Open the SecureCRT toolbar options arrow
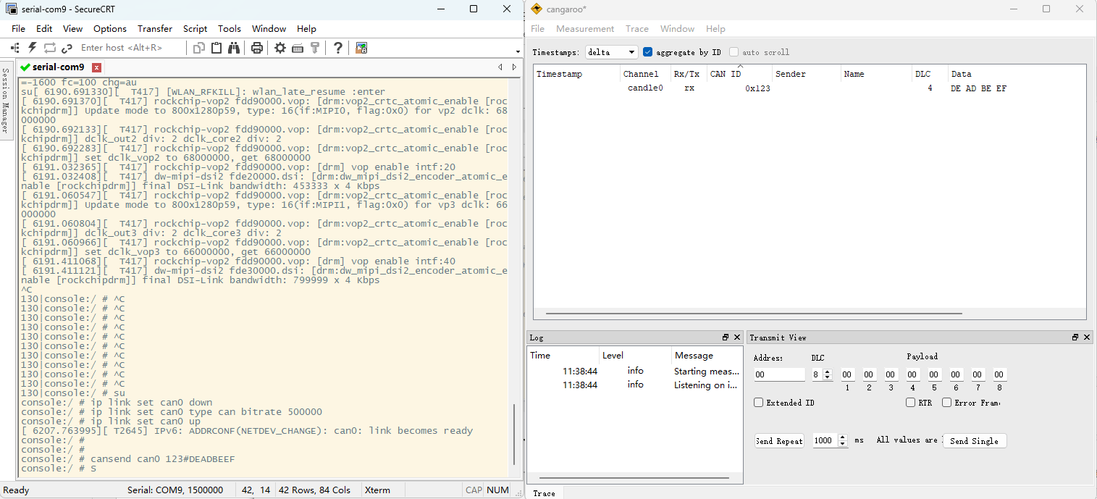Image resolution: width=1097 pixels, height=499 pixels. click(518, 51)
